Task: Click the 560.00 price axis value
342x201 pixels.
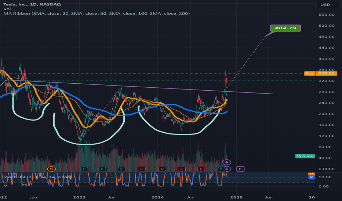Action: (x=326, y=15)
